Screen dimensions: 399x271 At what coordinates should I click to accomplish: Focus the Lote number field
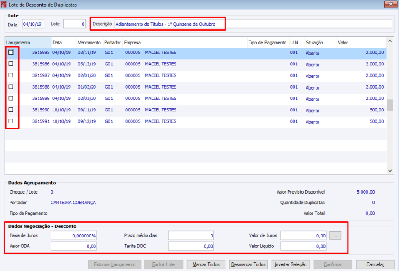74,24
